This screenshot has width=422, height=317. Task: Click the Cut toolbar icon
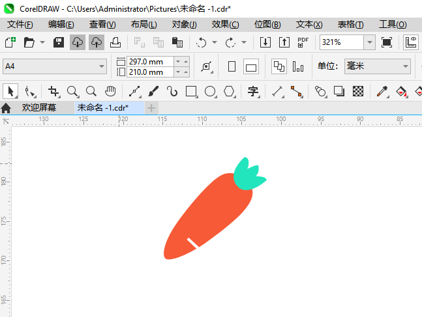(140, 42)
